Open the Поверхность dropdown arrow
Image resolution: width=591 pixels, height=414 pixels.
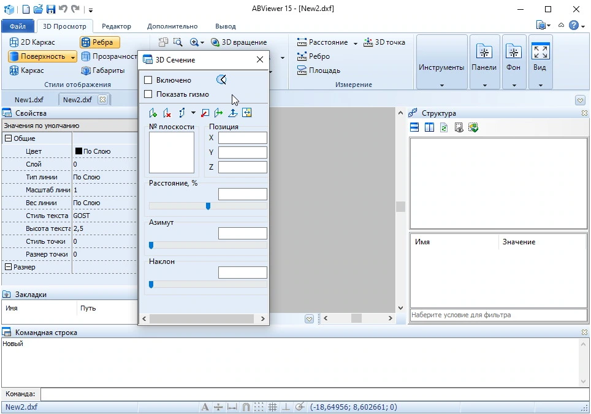73,56
